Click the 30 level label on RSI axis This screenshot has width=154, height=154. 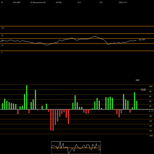[2, 45]
